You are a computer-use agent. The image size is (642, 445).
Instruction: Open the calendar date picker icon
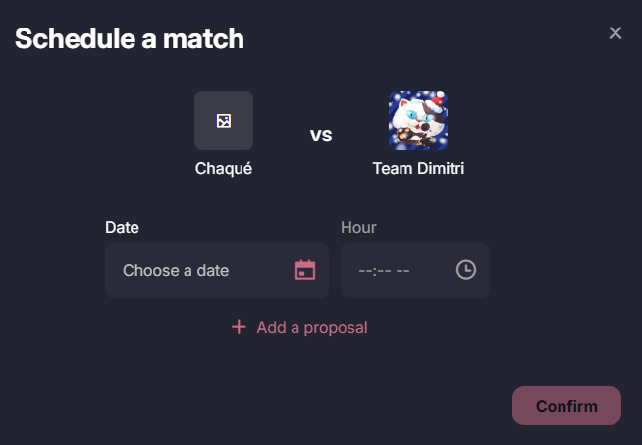[x=305, y=270]
